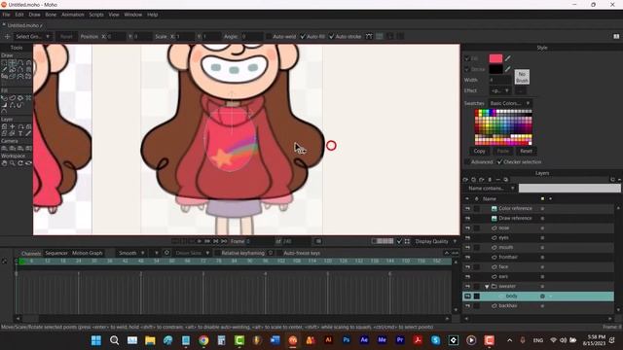Click the body layer settings icon
The width and height of the screenshot is (623, 350).
[x=542, y=296]
